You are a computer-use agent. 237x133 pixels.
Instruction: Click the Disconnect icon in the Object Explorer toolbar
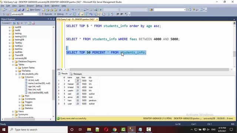click(18, 23)
